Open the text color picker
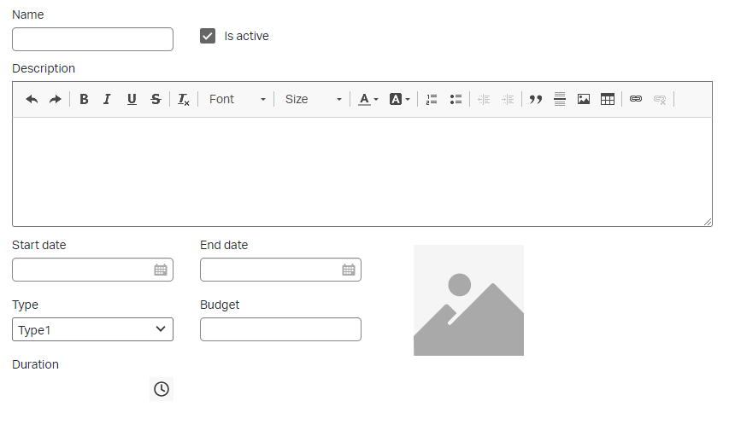Screen dimensions: 735x430 tap(368, 99)
